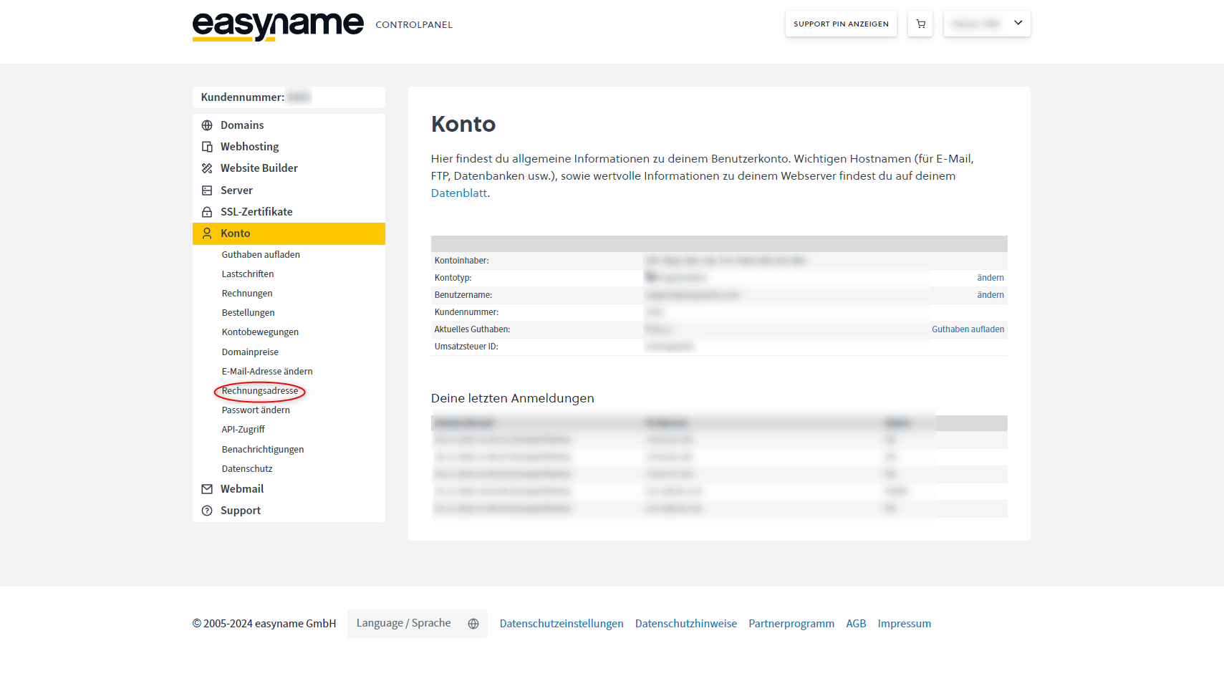Open the shopping cart
Image resolution: width=1224 pixels, height=676 pixels.
pos(920,24)
